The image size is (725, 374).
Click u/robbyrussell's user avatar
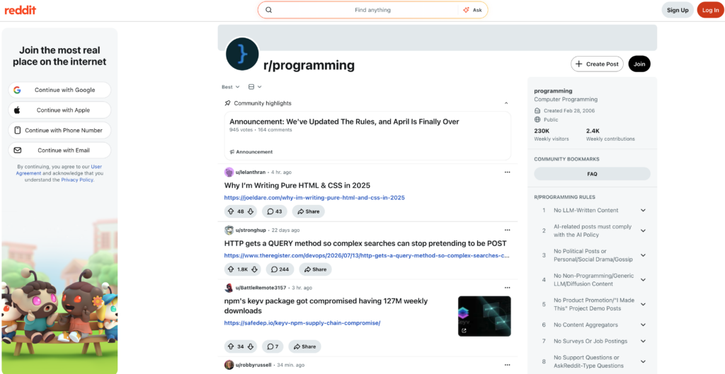[229, 365]
